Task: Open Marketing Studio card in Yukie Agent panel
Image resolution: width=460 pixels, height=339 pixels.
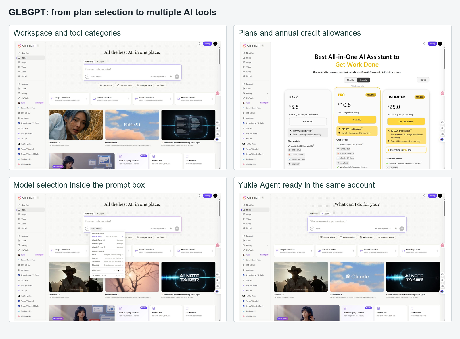Action: tap(420, 251)
